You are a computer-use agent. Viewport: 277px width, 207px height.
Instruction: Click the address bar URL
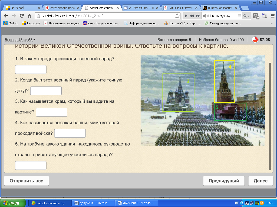72,16
